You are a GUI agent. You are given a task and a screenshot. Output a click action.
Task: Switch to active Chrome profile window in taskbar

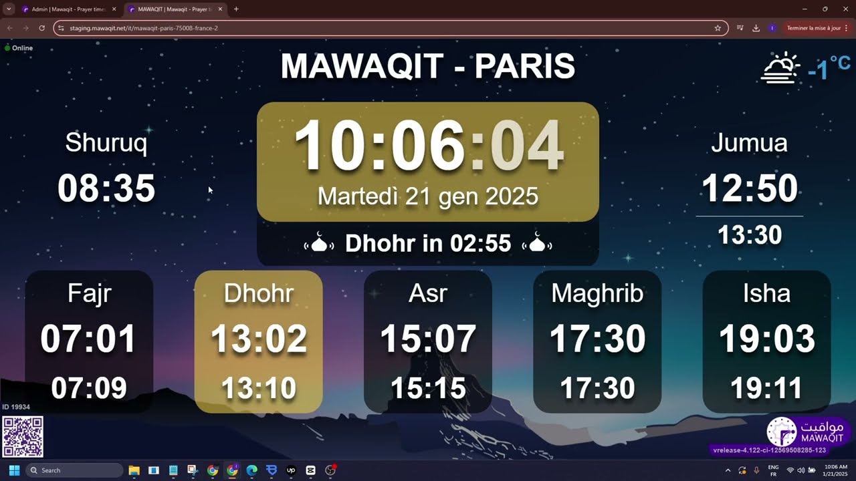[232, 470]
